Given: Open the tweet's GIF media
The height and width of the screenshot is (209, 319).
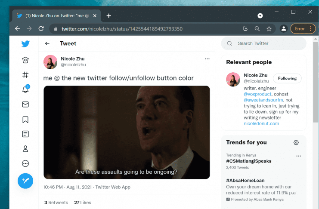Looking at the screenshot, I should 127,132.
